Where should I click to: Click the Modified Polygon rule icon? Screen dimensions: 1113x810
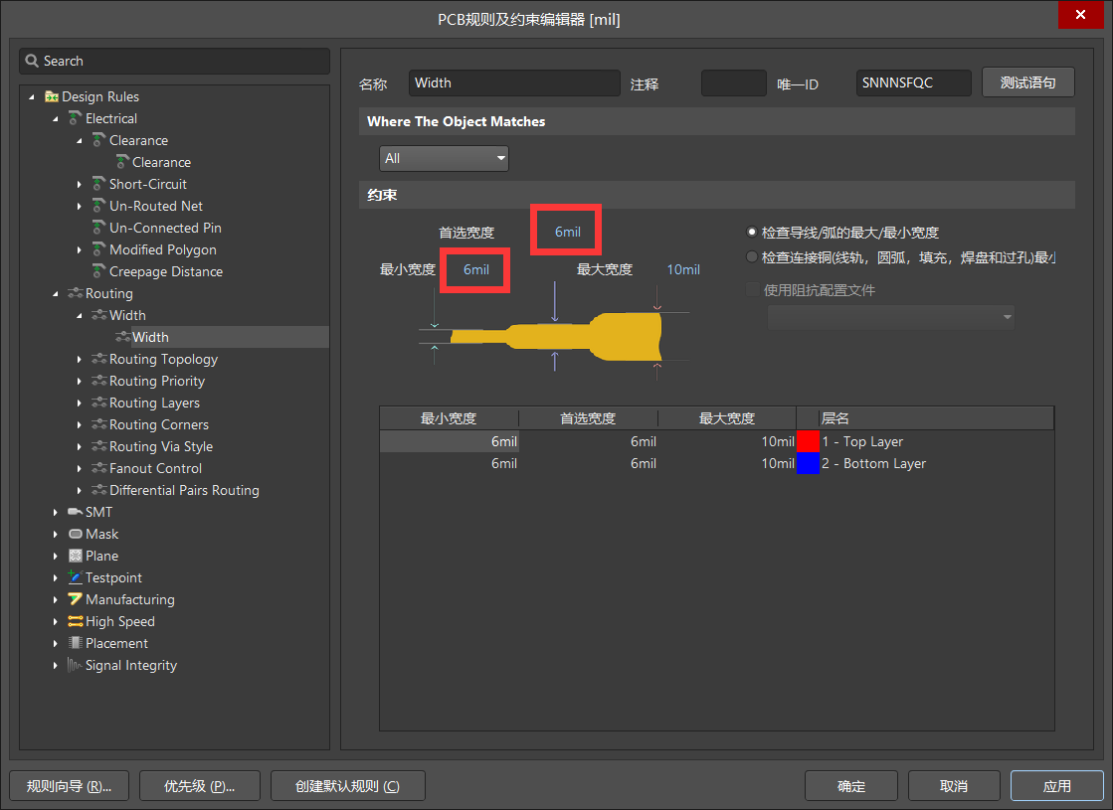pos(98,249)
